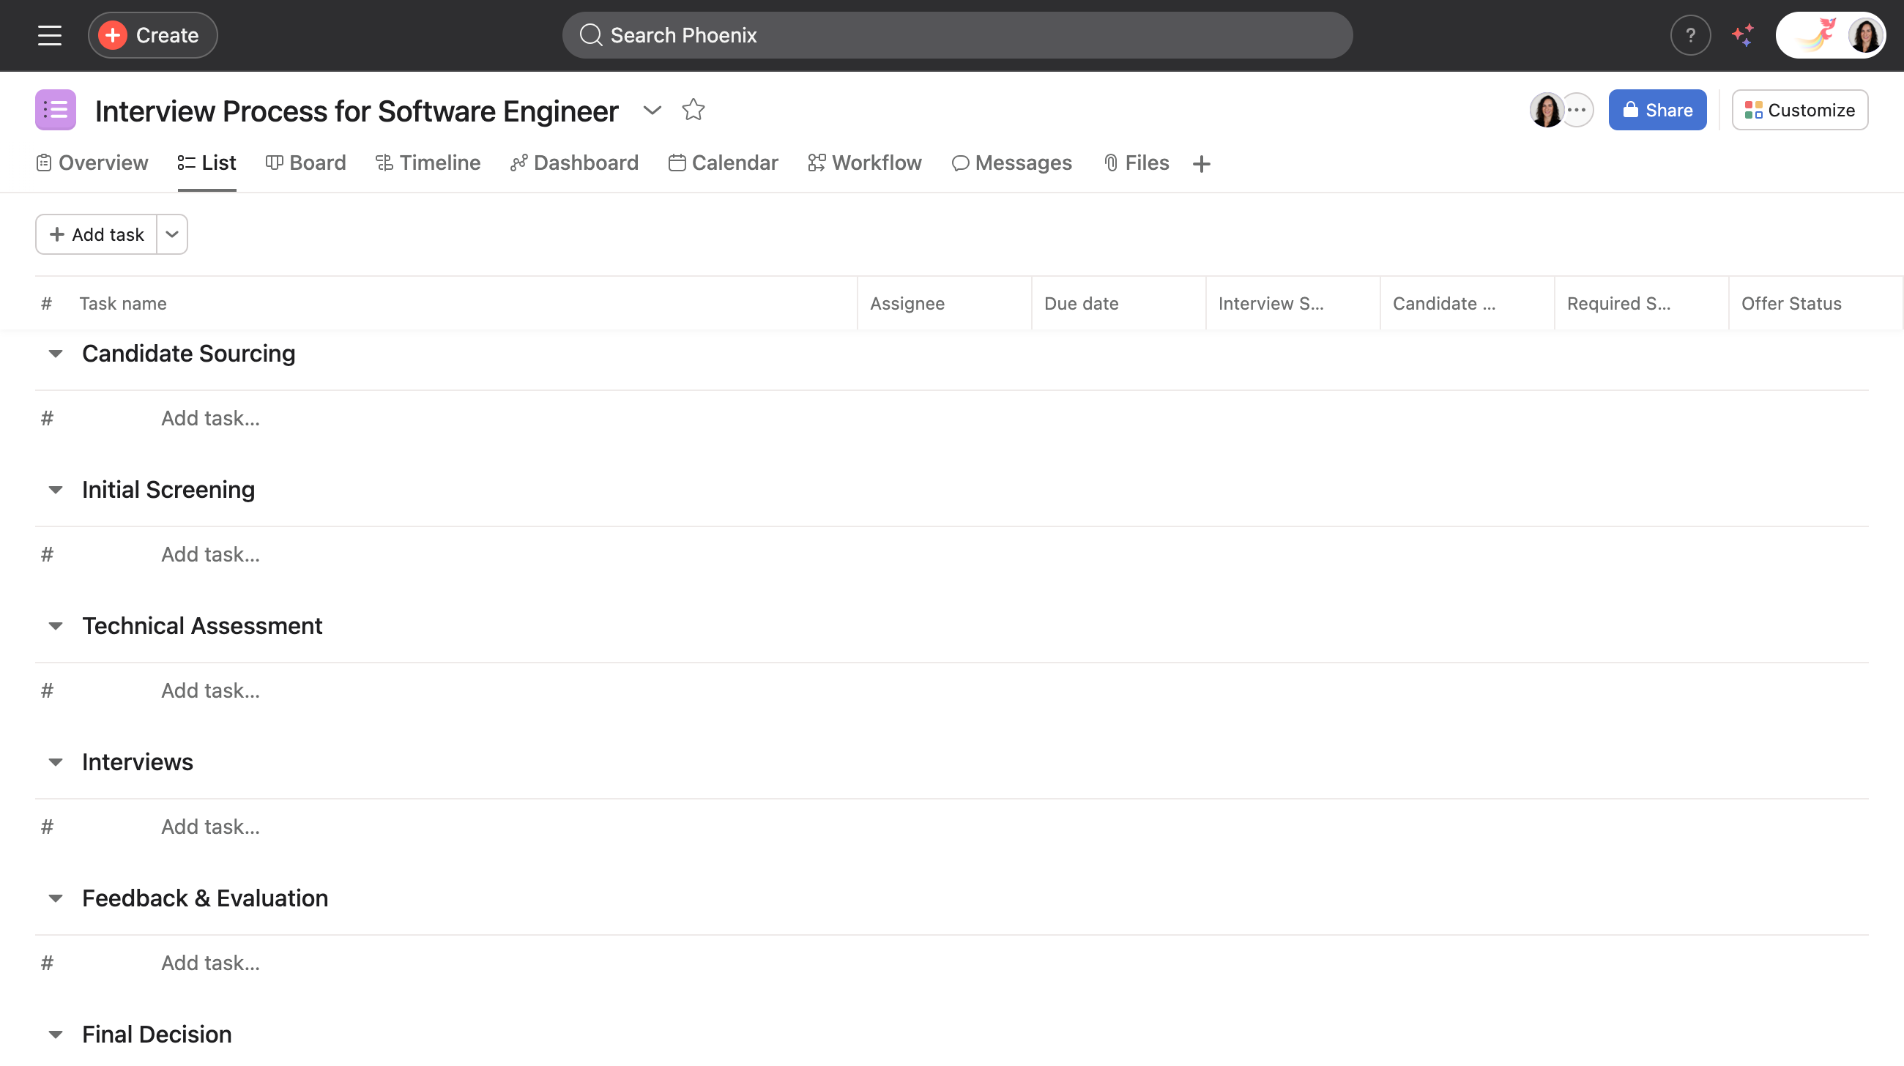Star the Interview Process project

coord(693,109)
